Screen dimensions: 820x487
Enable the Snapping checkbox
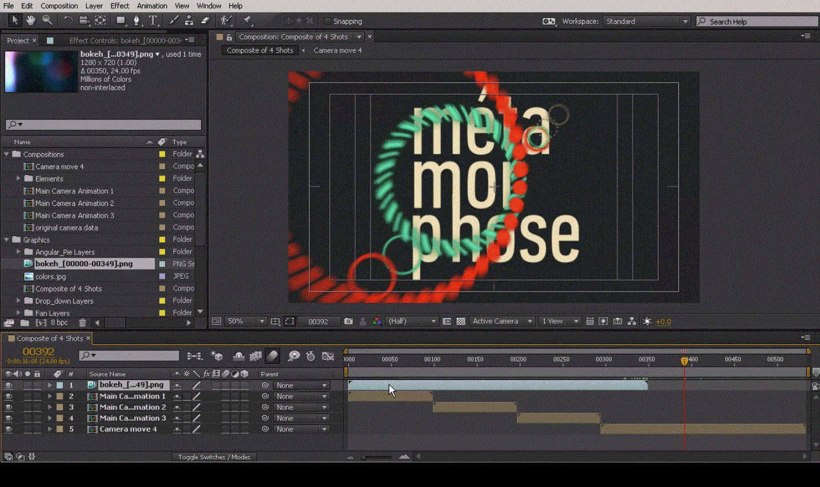coord(327,21)
